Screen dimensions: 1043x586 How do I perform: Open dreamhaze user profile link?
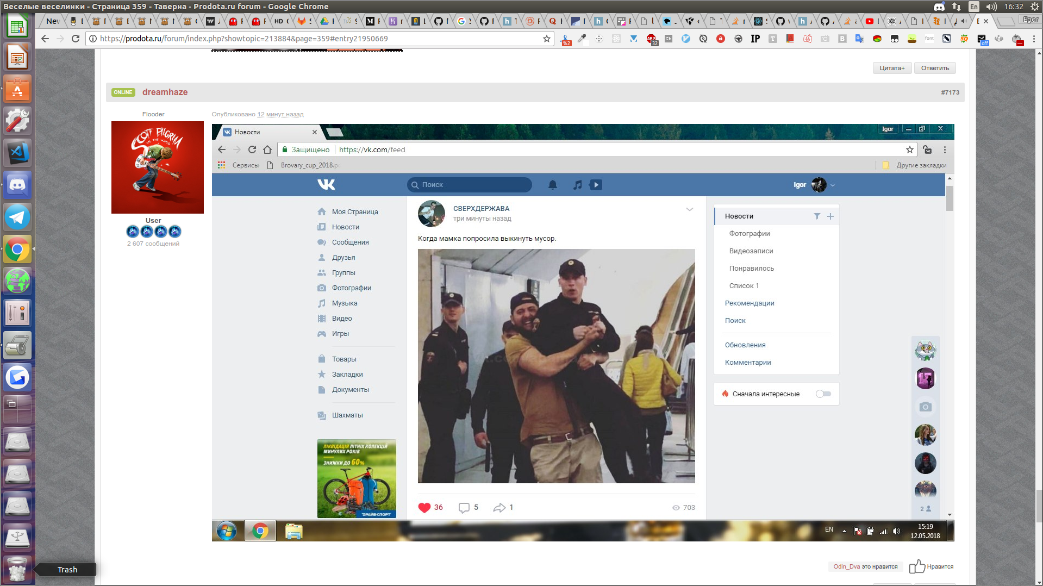pos(165,92)
